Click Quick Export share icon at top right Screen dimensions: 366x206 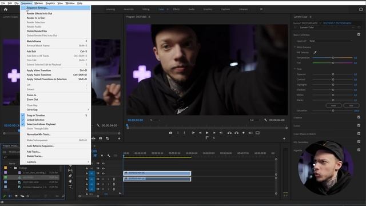361,9
